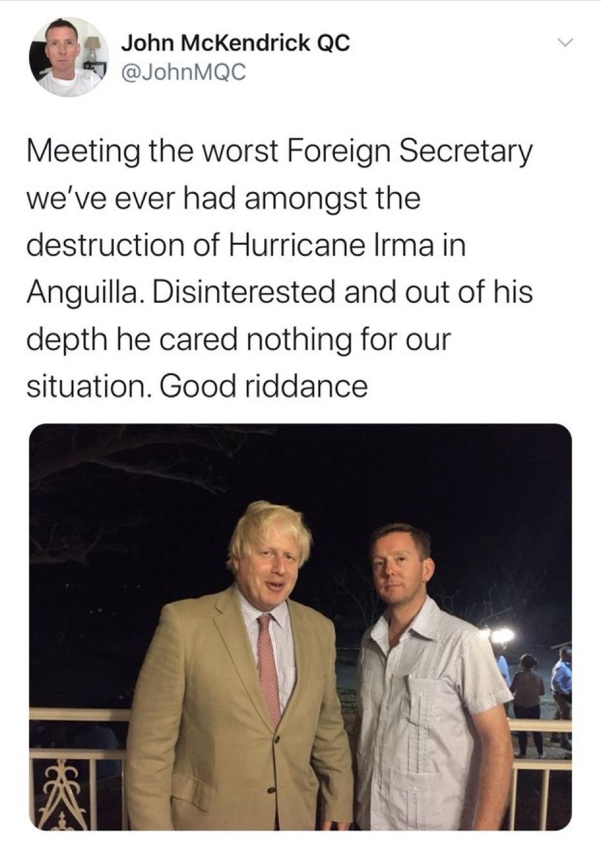The width and height of the screenshot is (601, 868).
Task: Click the bright light in photo background
Action: [502, 635]
